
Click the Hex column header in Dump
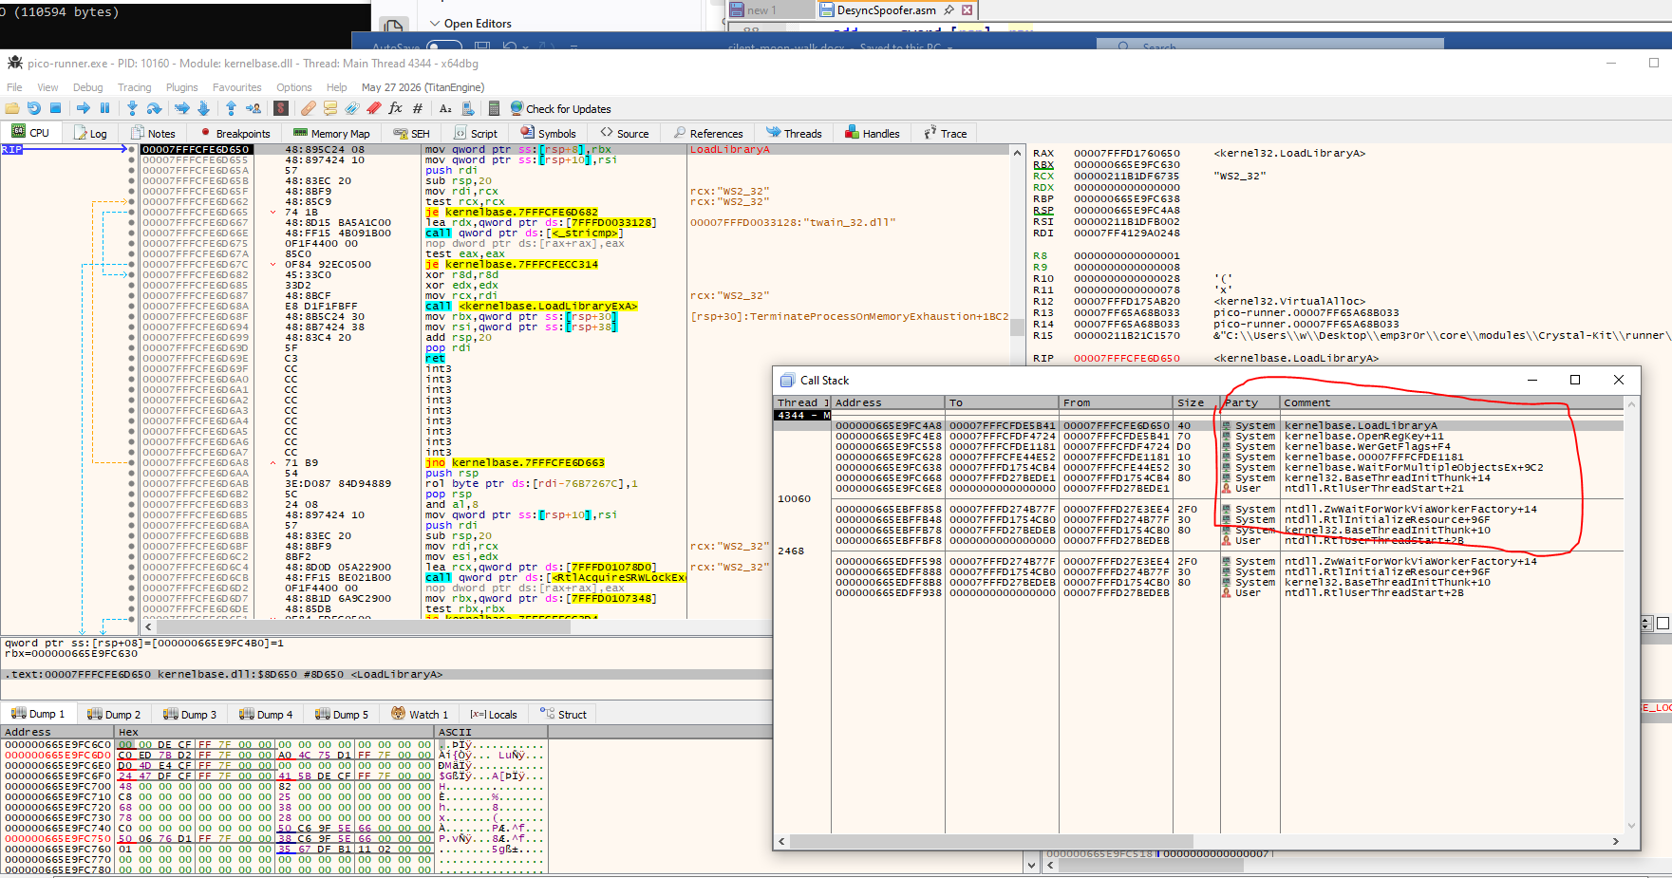click(274, 733)
